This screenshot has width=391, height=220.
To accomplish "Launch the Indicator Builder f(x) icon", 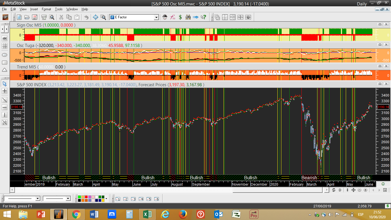I will tap(173, 17).
